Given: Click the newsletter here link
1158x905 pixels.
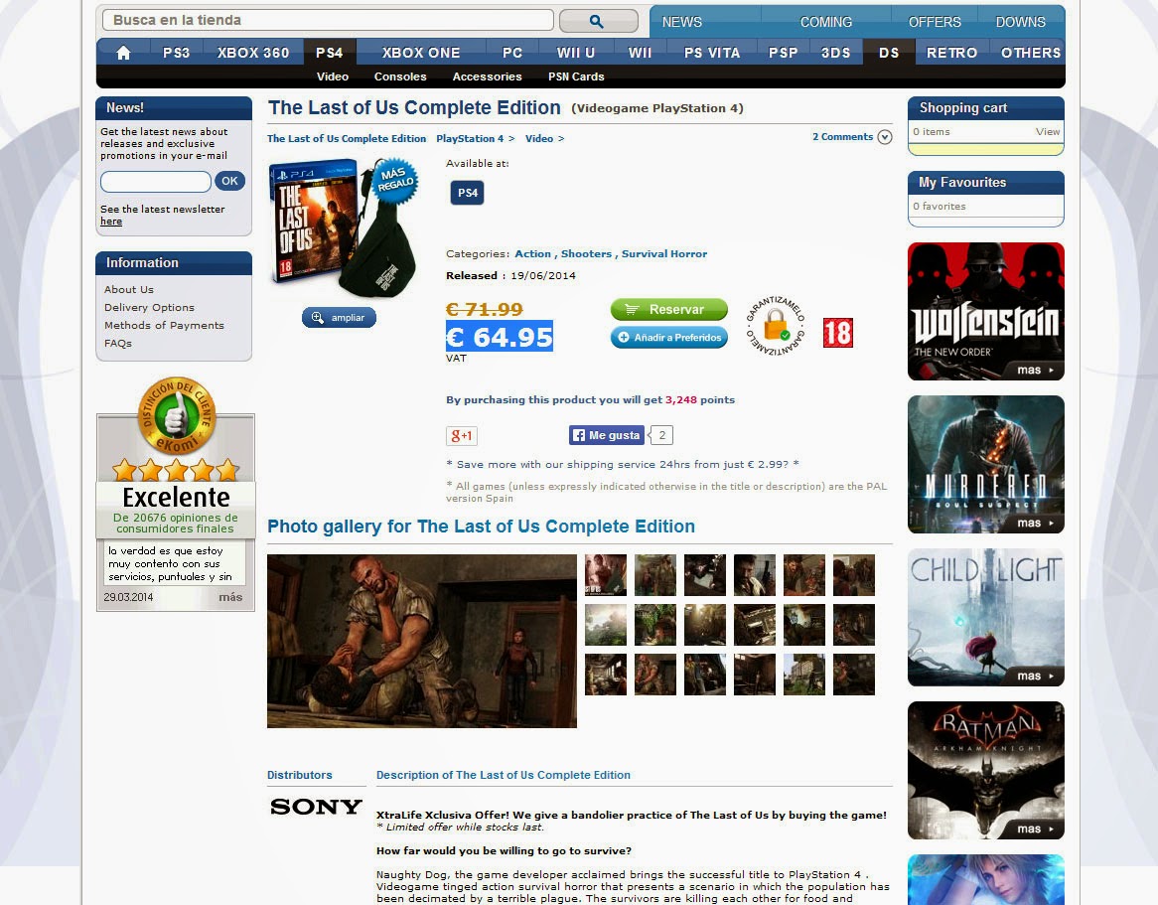Looking at the screenshot, I should pyautogui.click(x=111, y=221).
